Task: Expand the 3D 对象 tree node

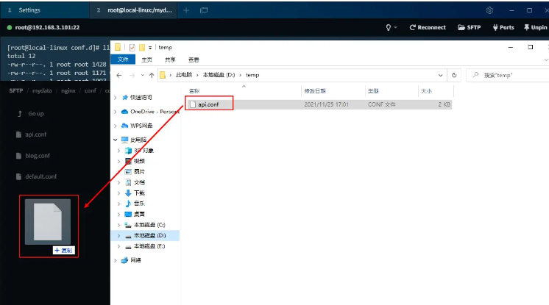Action: 118,151
